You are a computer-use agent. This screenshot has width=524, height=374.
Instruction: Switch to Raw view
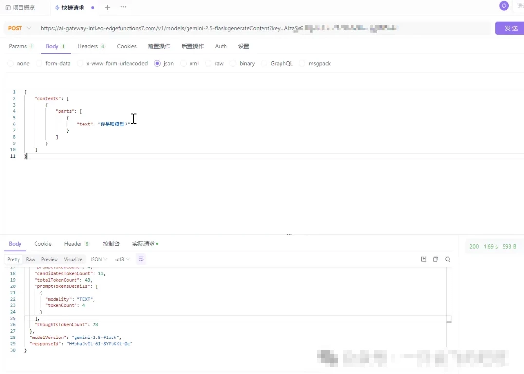coord(30,259)
